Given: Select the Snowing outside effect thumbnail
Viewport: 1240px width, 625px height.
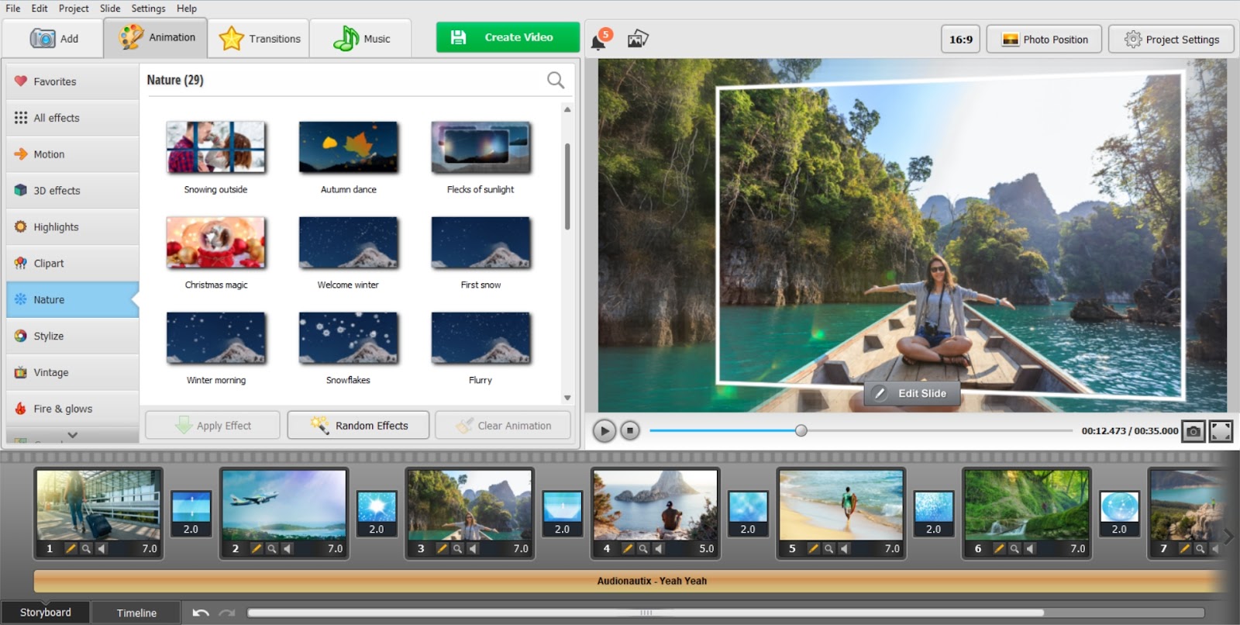Looking at the screenshot, I should click(215, 147).
